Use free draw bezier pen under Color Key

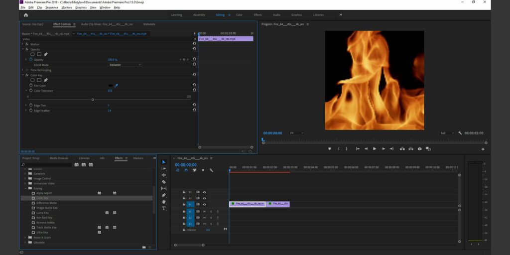pos(46,80)
